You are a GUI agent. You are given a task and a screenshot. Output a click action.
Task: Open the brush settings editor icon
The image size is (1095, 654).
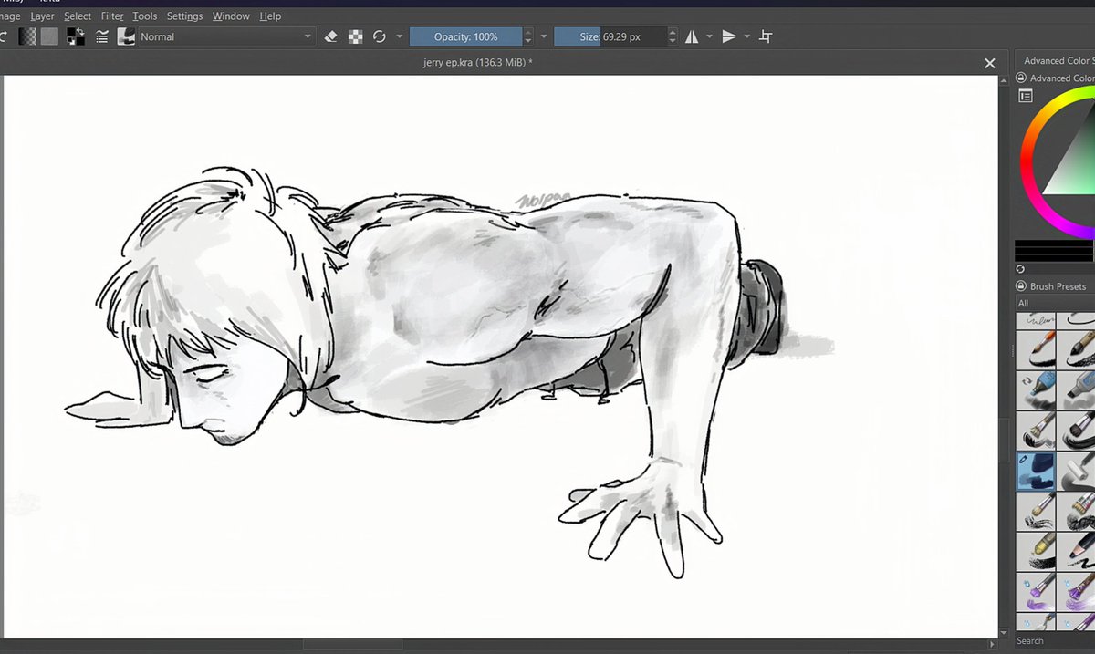click(101, 36)
